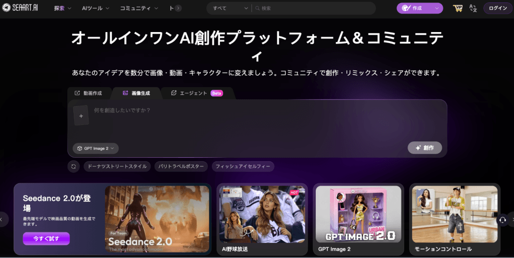Select the ドーナツストリートスタイル suggestion
514x258 pixels.
[117, 166]
